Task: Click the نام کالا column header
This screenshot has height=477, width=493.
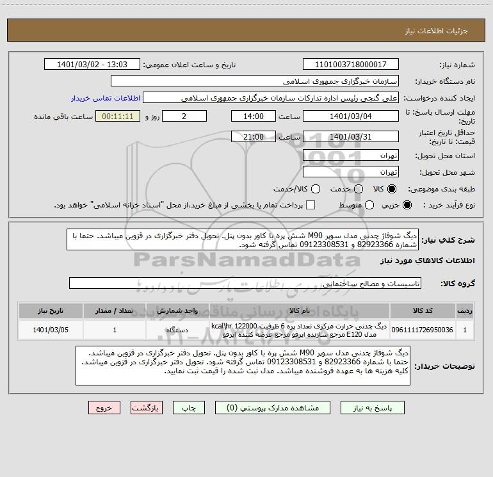Action: (x=300, y=311)
